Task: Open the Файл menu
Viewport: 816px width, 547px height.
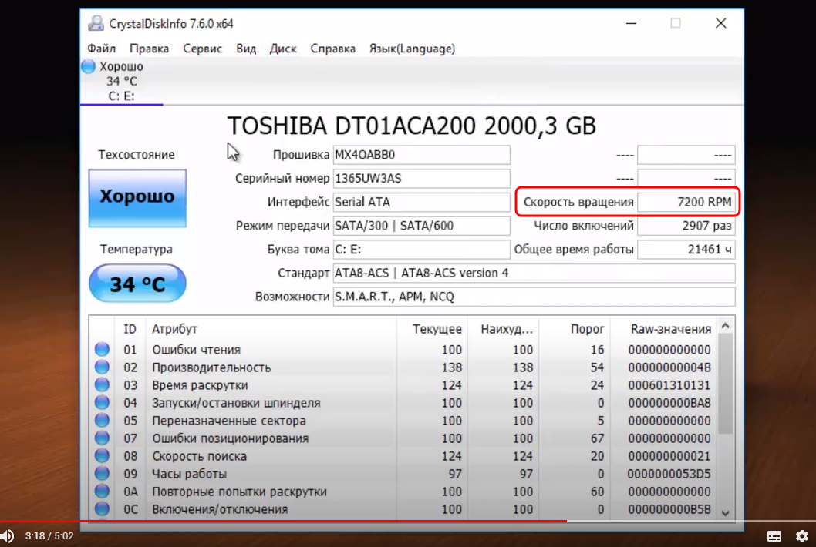Action: tap(102, 49)
